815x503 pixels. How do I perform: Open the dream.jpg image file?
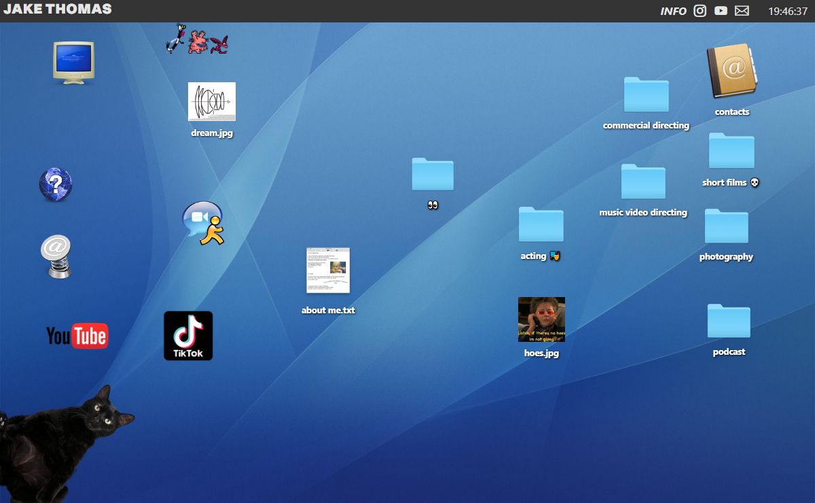[212, 102]
